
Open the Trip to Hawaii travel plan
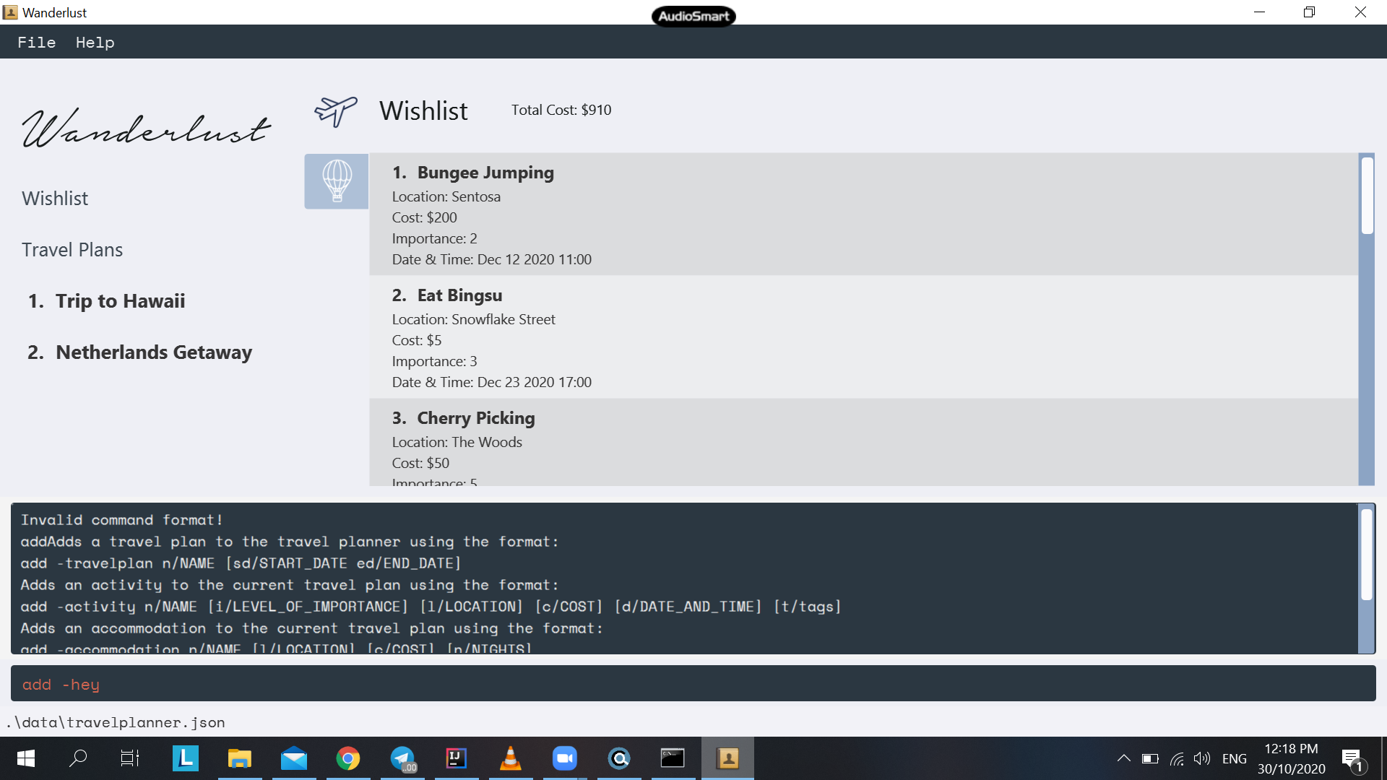pyautogui.click(x=120, y=301)
